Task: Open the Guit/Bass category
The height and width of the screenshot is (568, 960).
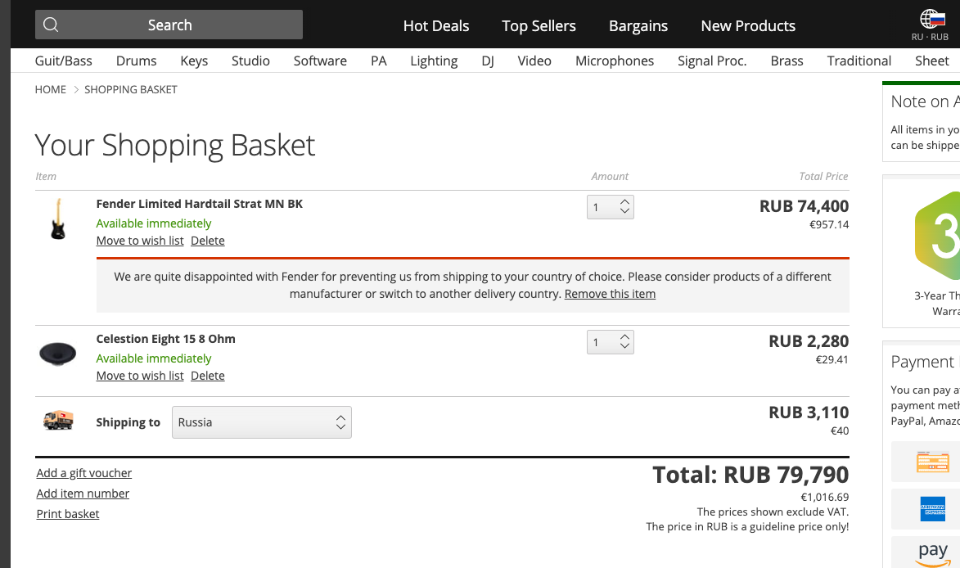Action: click(x=64, y=61)
